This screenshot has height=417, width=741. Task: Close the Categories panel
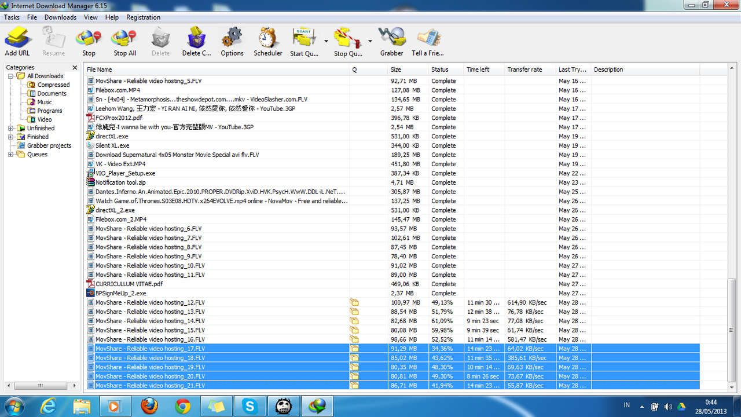(75, 68)
